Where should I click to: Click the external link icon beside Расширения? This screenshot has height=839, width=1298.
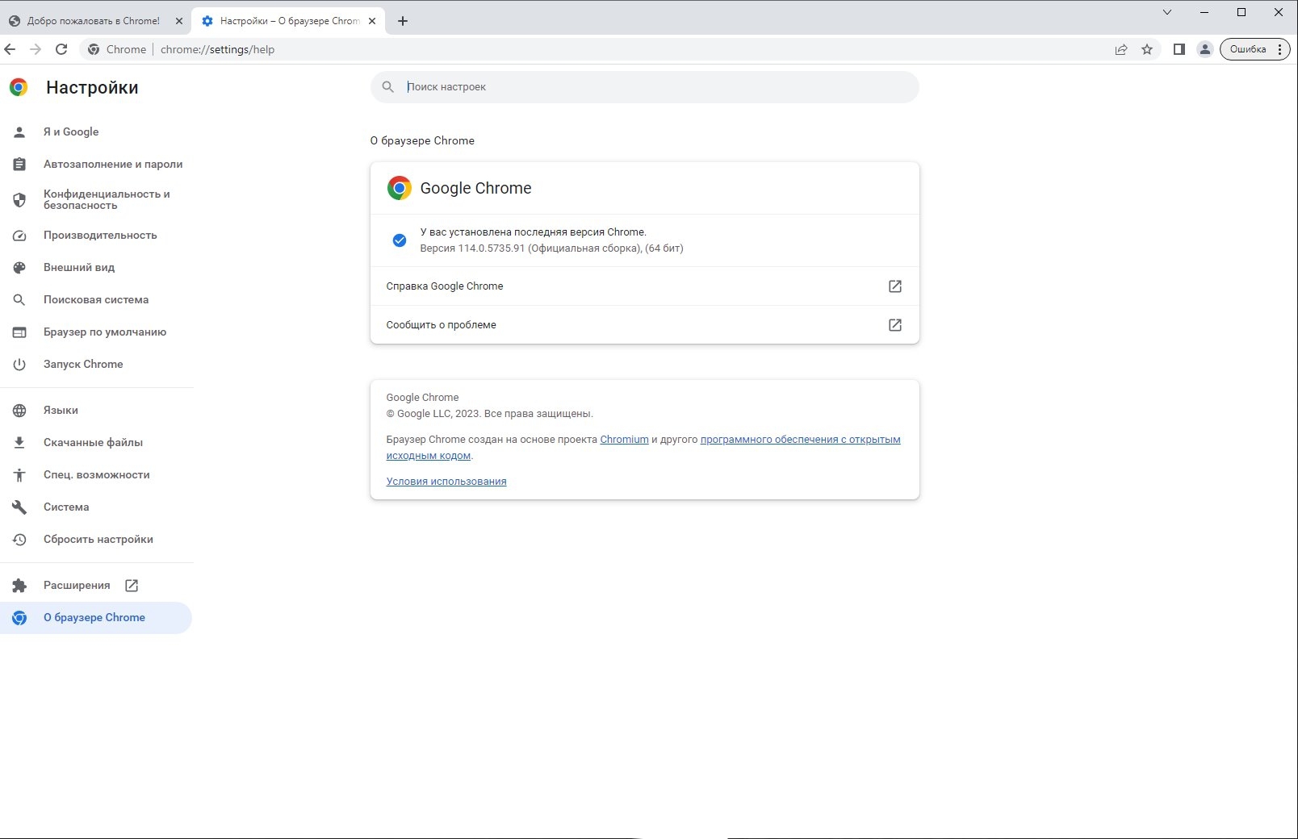[x=132, y=586]
